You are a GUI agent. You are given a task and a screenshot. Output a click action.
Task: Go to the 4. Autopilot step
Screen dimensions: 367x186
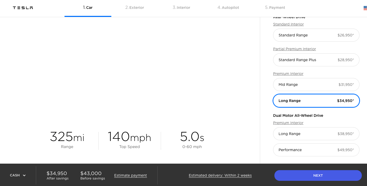[x=228, y=8]
